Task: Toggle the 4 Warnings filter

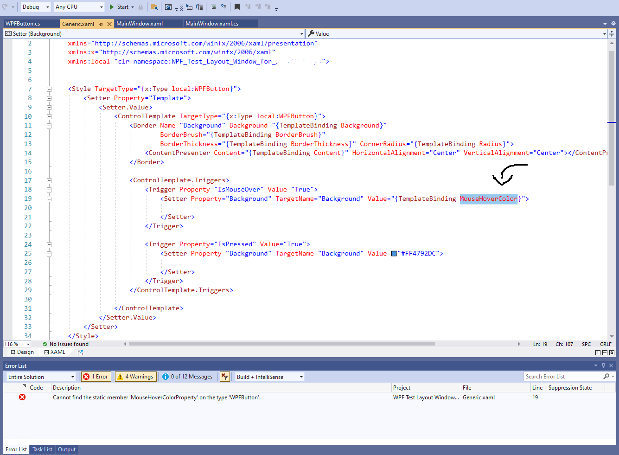Action: [x=135, y=377]
